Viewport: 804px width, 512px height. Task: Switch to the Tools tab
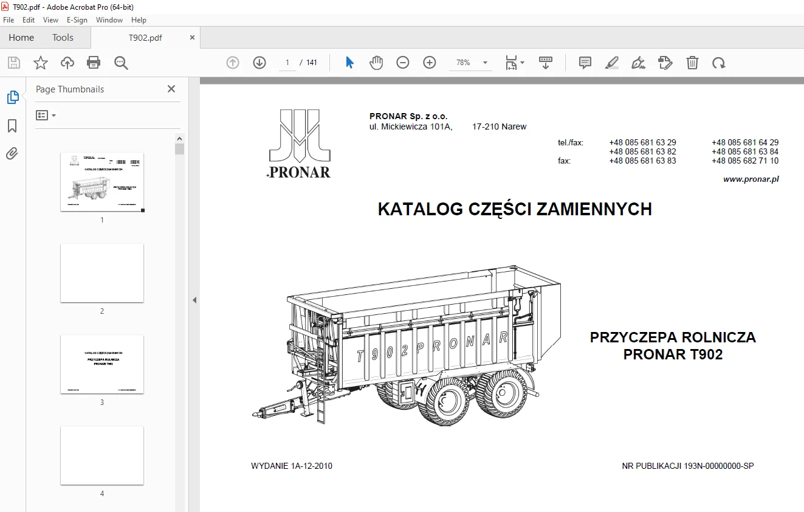click(x=63, y=38)
